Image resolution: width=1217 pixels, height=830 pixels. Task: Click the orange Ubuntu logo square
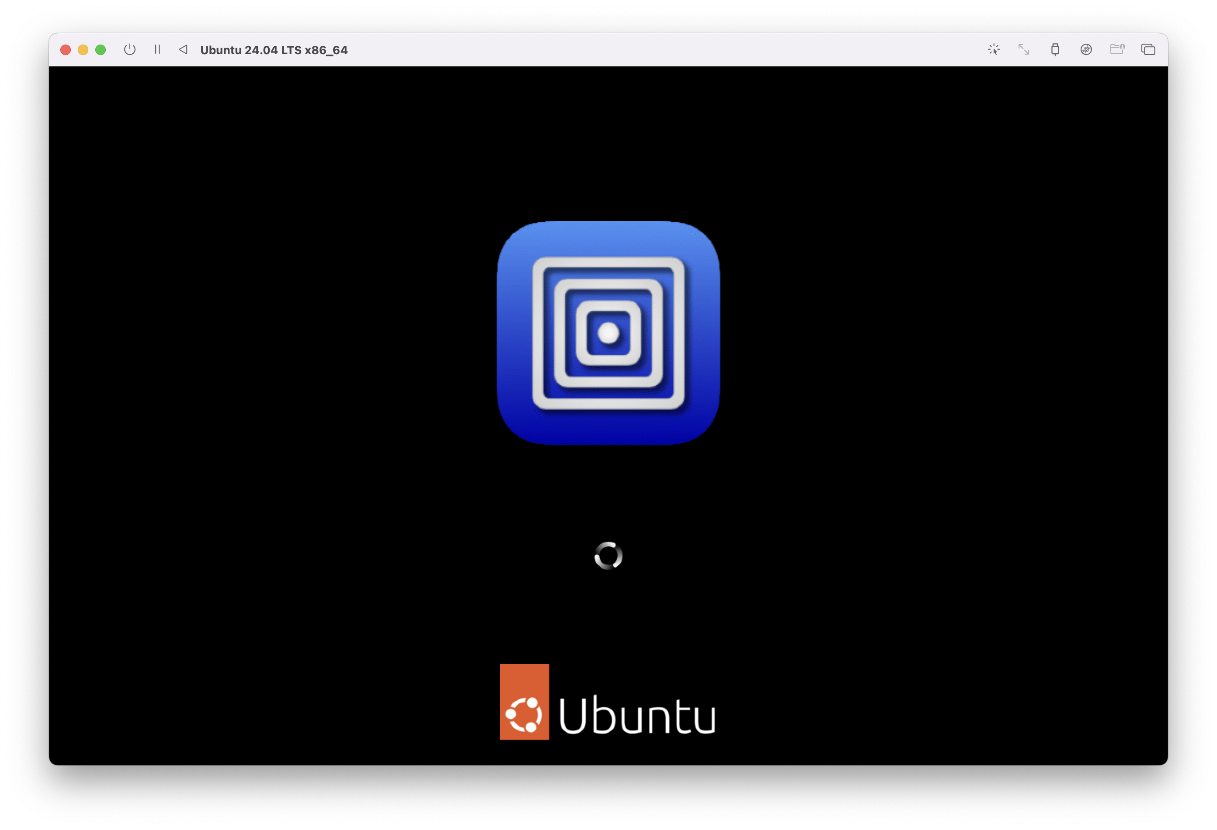(x=524, y=701)
